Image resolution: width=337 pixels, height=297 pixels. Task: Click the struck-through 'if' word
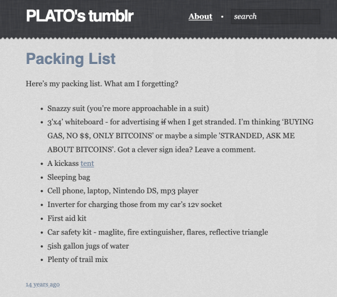[x=165, y=122]
